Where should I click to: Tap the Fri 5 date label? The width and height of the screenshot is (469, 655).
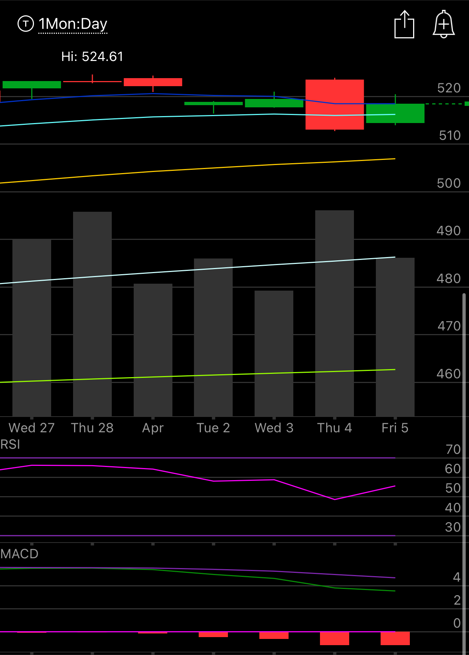click(395, 428)
